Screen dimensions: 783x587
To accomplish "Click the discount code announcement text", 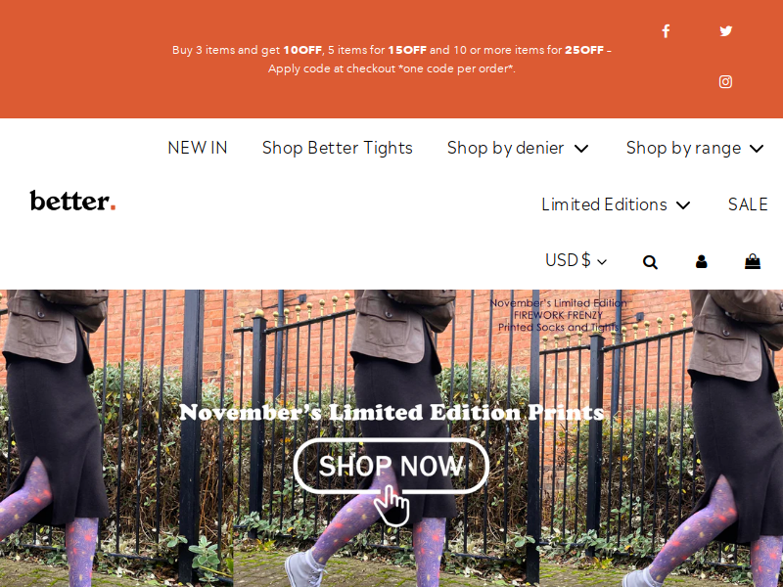I will [391, 59].
